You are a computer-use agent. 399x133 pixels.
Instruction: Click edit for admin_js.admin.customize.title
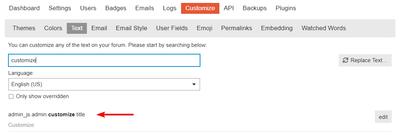click(383, 117)
